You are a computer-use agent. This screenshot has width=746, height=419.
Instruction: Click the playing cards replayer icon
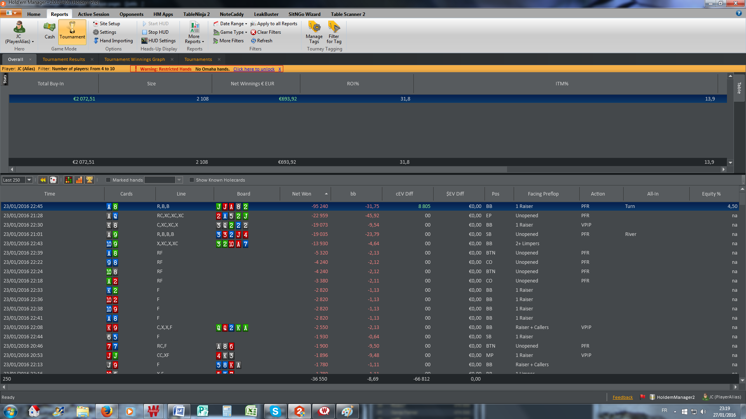click(x=53, y=180)
